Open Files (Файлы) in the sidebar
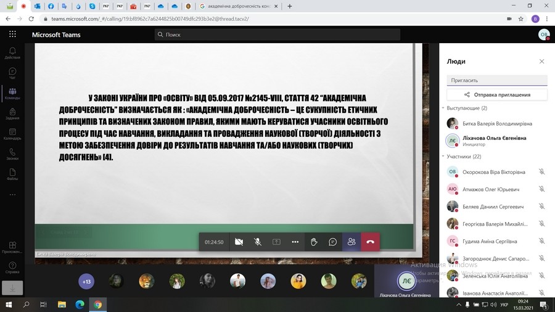Viewport: 555px width, 312px height. (12, 174)
